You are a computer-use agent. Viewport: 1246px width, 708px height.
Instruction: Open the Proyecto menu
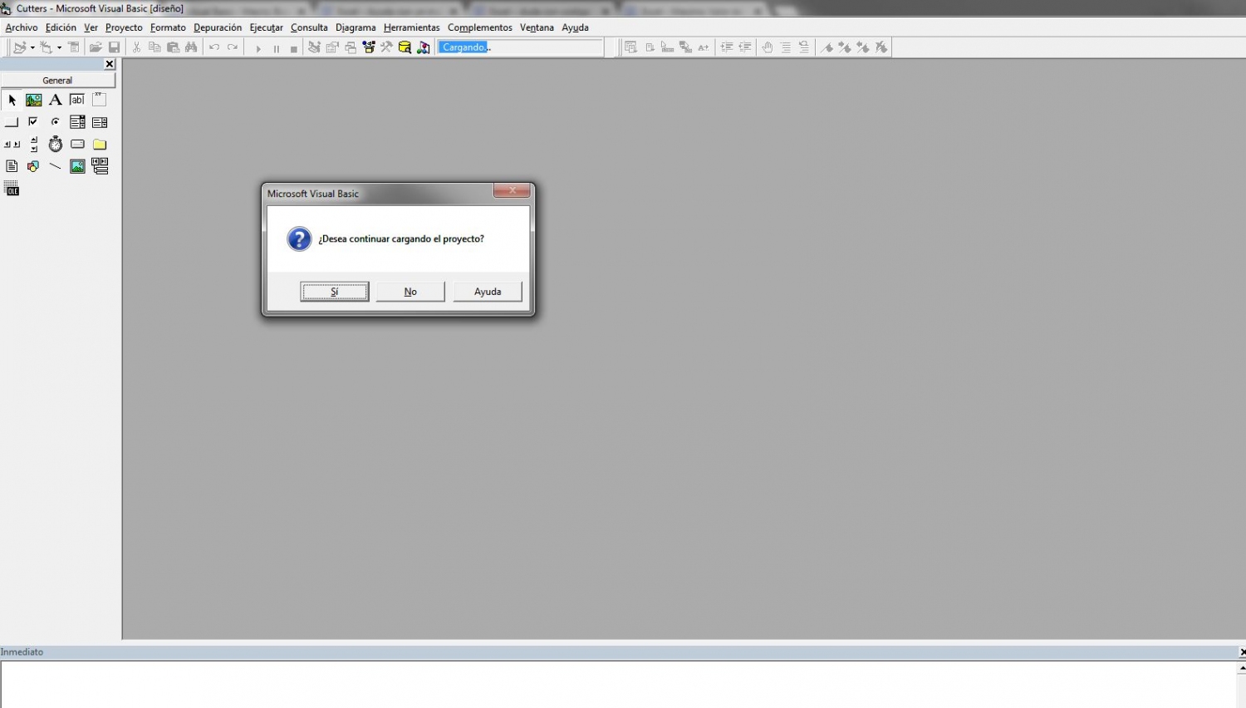124,27
